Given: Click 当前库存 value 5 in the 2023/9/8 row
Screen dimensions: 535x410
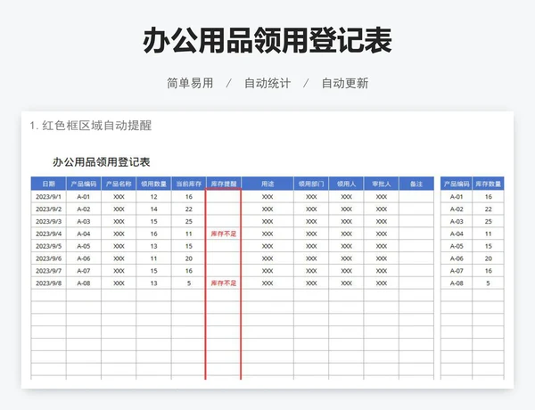Looking at the screenshot, I should (189, 283).
